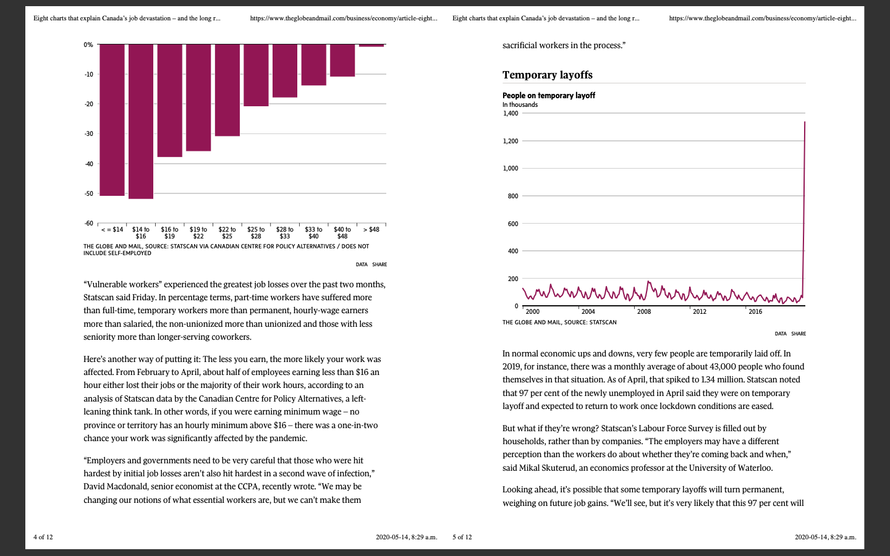Click the '2000' year label on line chart
Screen dimensions: 890x556
click(532, 312)
